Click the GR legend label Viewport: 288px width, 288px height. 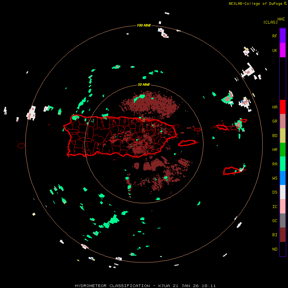click(275, 121)
